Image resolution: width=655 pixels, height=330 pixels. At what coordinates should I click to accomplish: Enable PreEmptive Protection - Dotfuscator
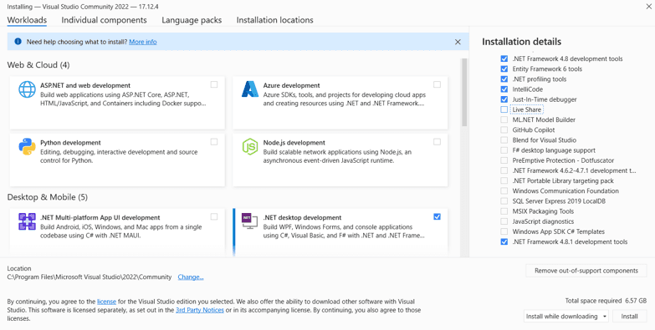(504, 160)
